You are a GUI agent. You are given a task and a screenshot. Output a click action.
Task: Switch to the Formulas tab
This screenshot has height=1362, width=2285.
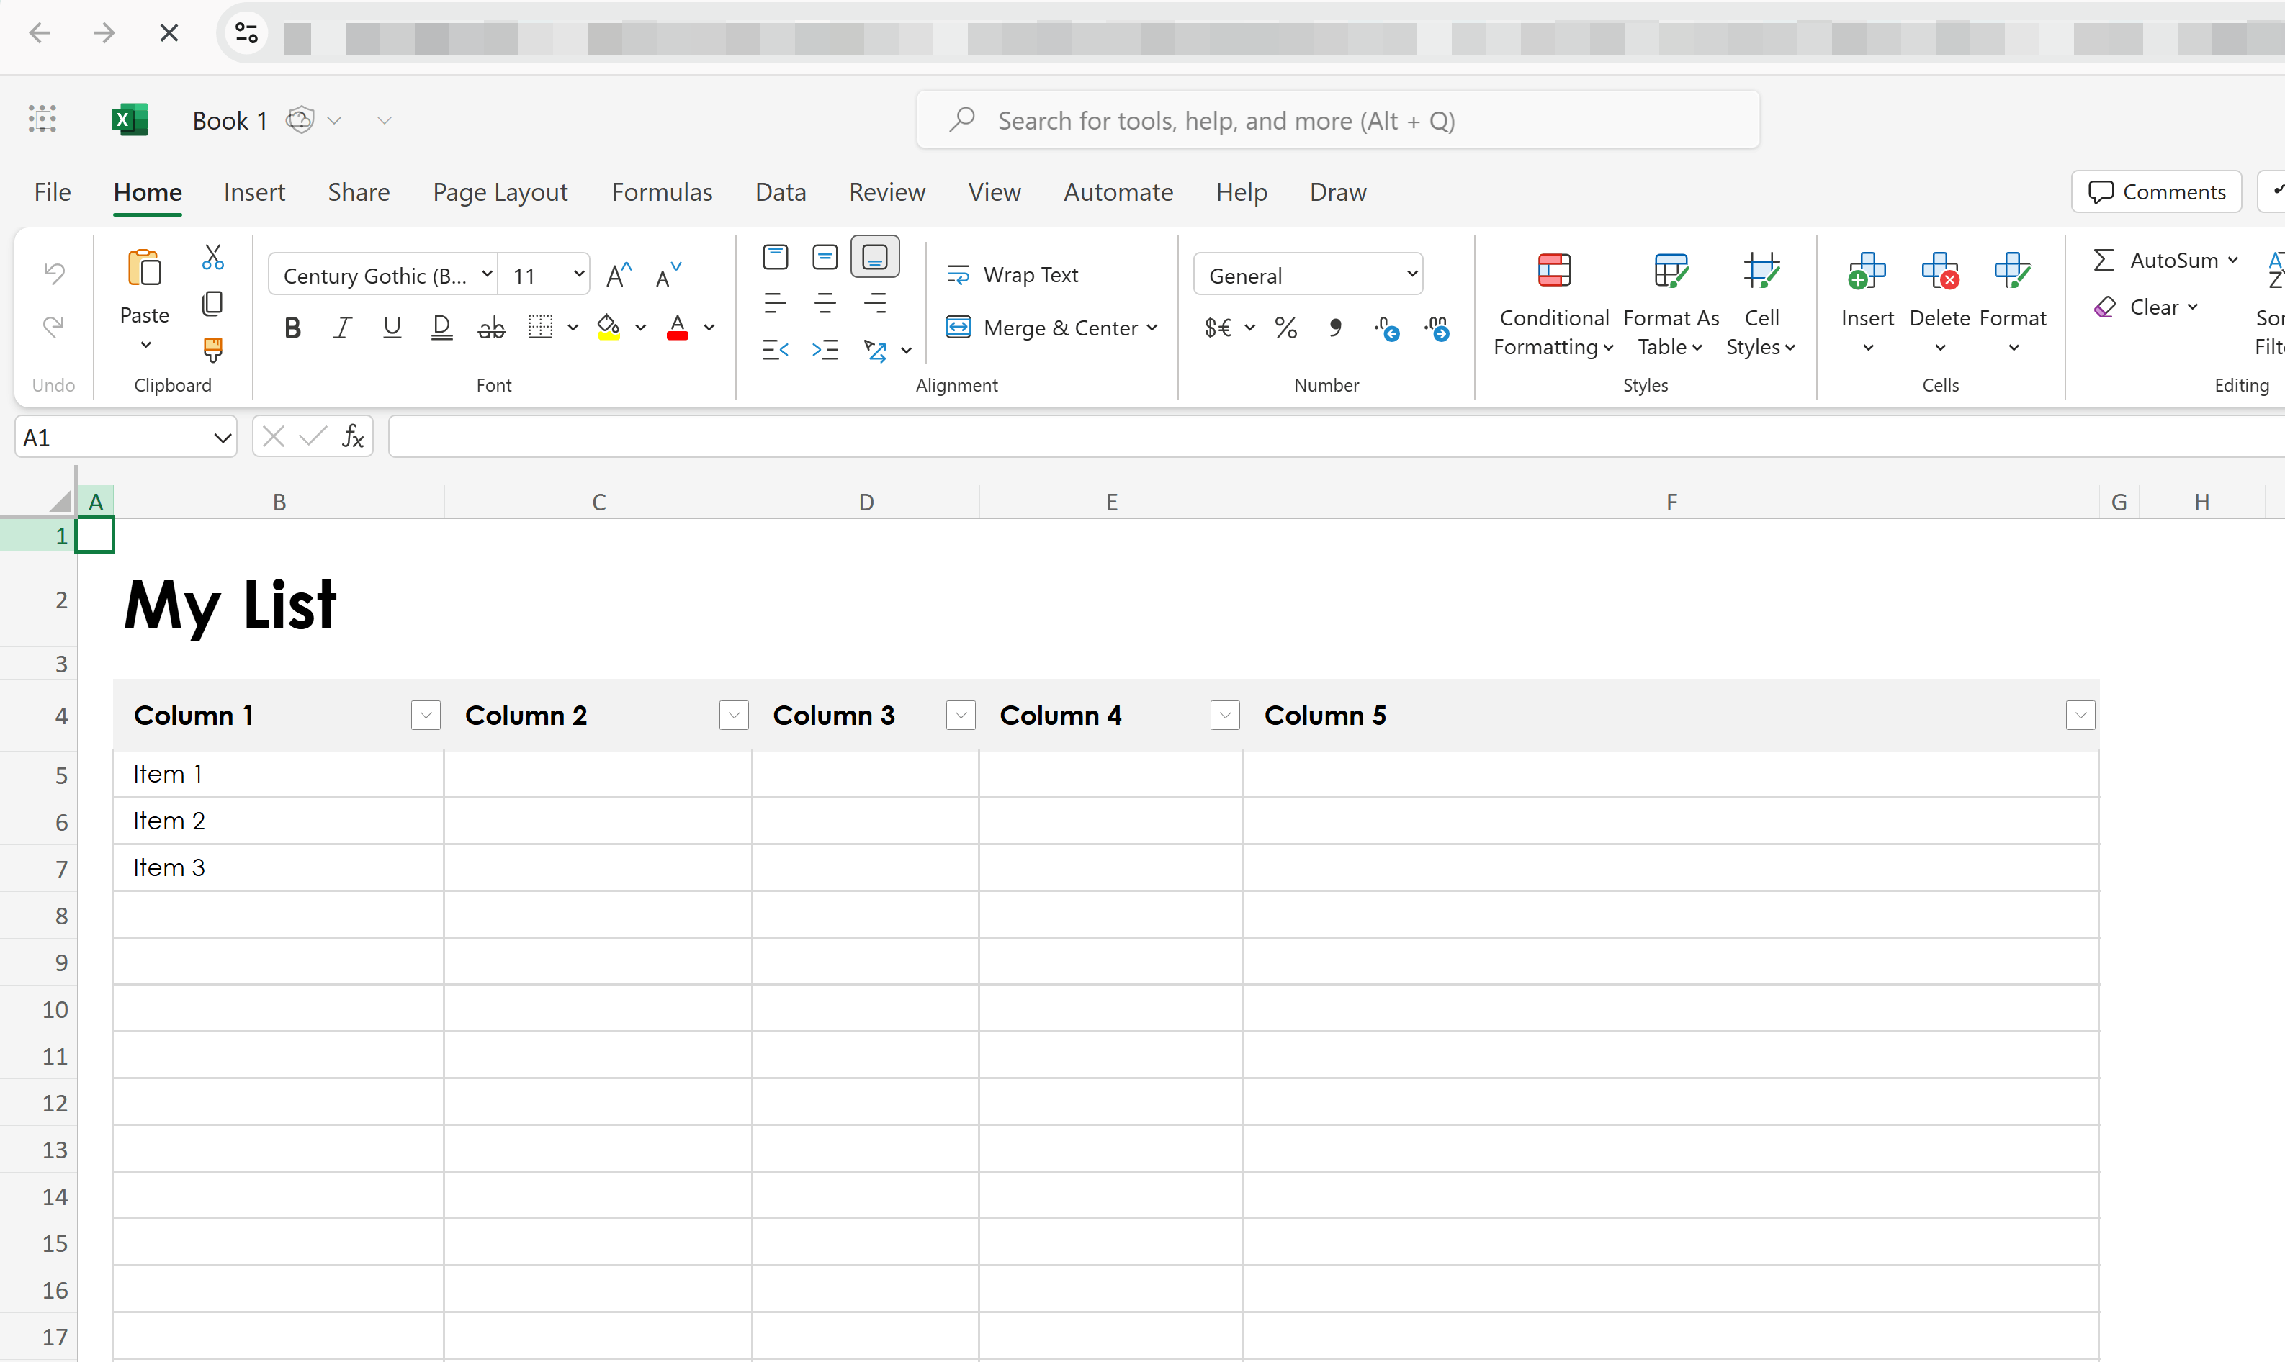[661, 191]
